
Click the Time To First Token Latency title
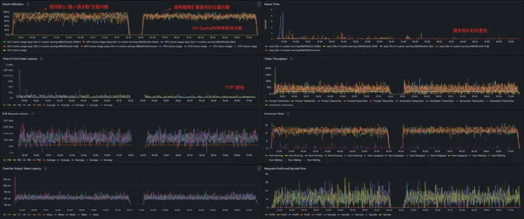pyautogui.click(x=20, y=59)
